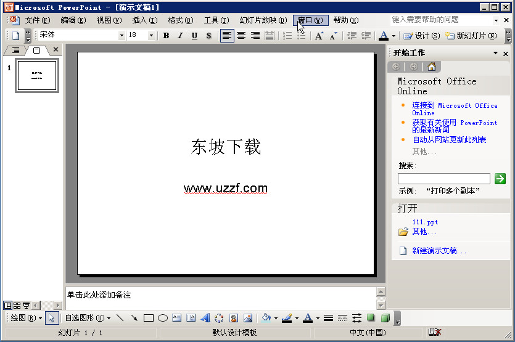Click the New Presentation link

coord(439,251)
